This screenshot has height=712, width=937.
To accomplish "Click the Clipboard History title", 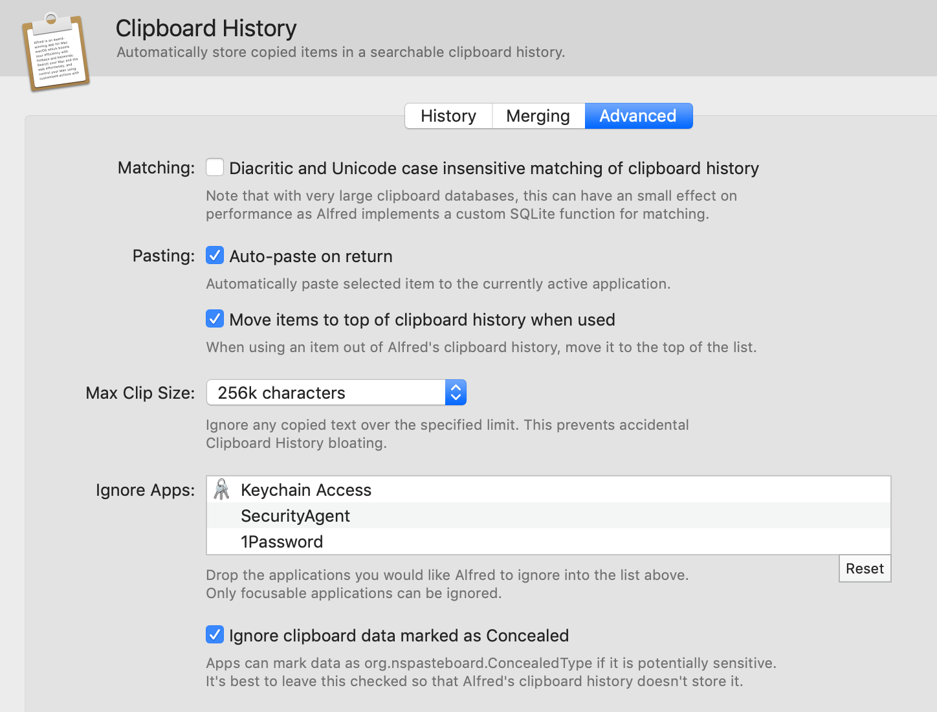I will pos(206,28).
